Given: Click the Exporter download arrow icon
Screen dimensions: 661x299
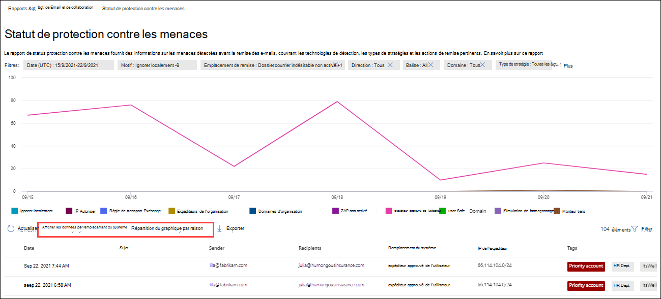Looking at the screenshot, I should click(x=219, y=228).
